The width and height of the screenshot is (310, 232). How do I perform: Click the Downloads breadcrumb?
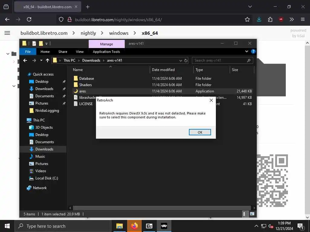pos(91,60)
